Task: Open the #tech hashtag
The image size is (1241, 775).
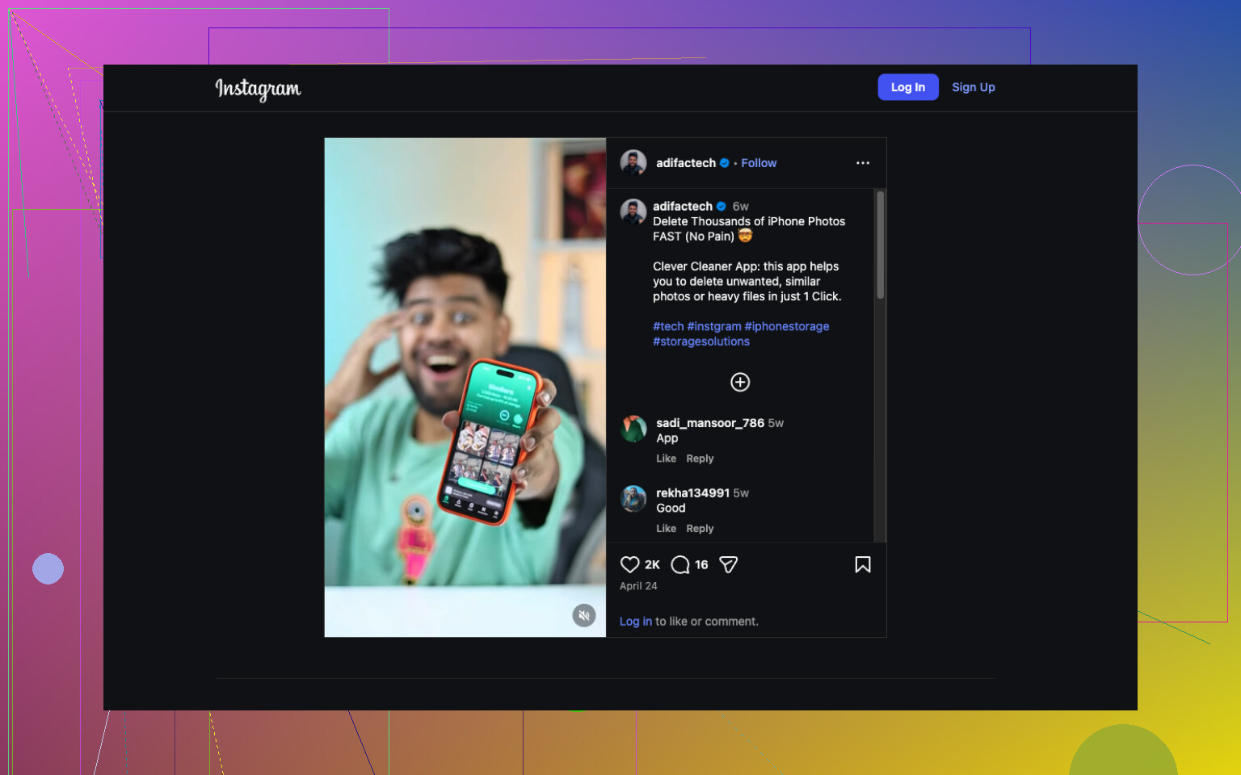Action: [668, 327]
